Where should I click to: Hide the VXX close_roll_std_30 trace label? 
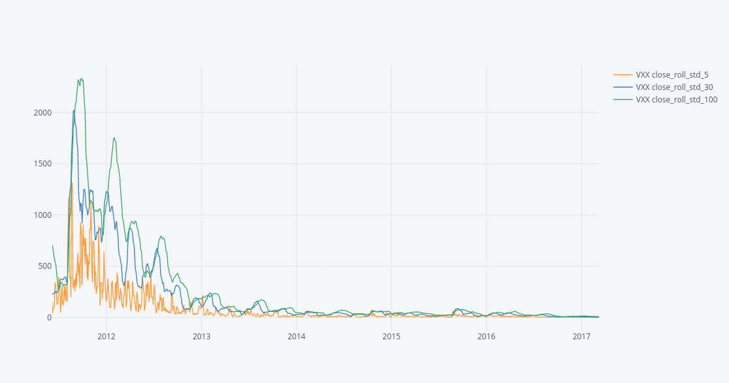tap(674, 87)
